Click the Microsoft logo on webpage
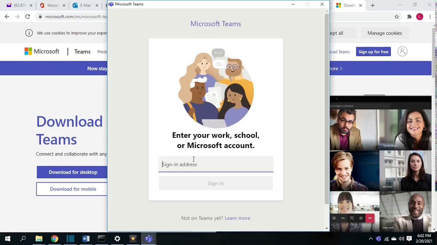This screenshot has height=245, width=437. point(42,51)
